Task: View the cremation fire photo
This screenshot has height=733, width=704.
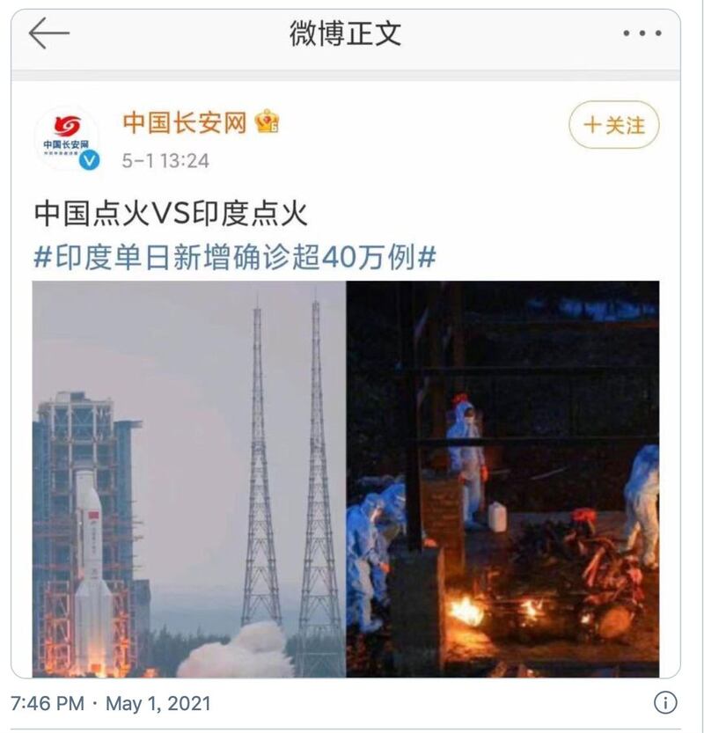Action: (x=503, y=479)
